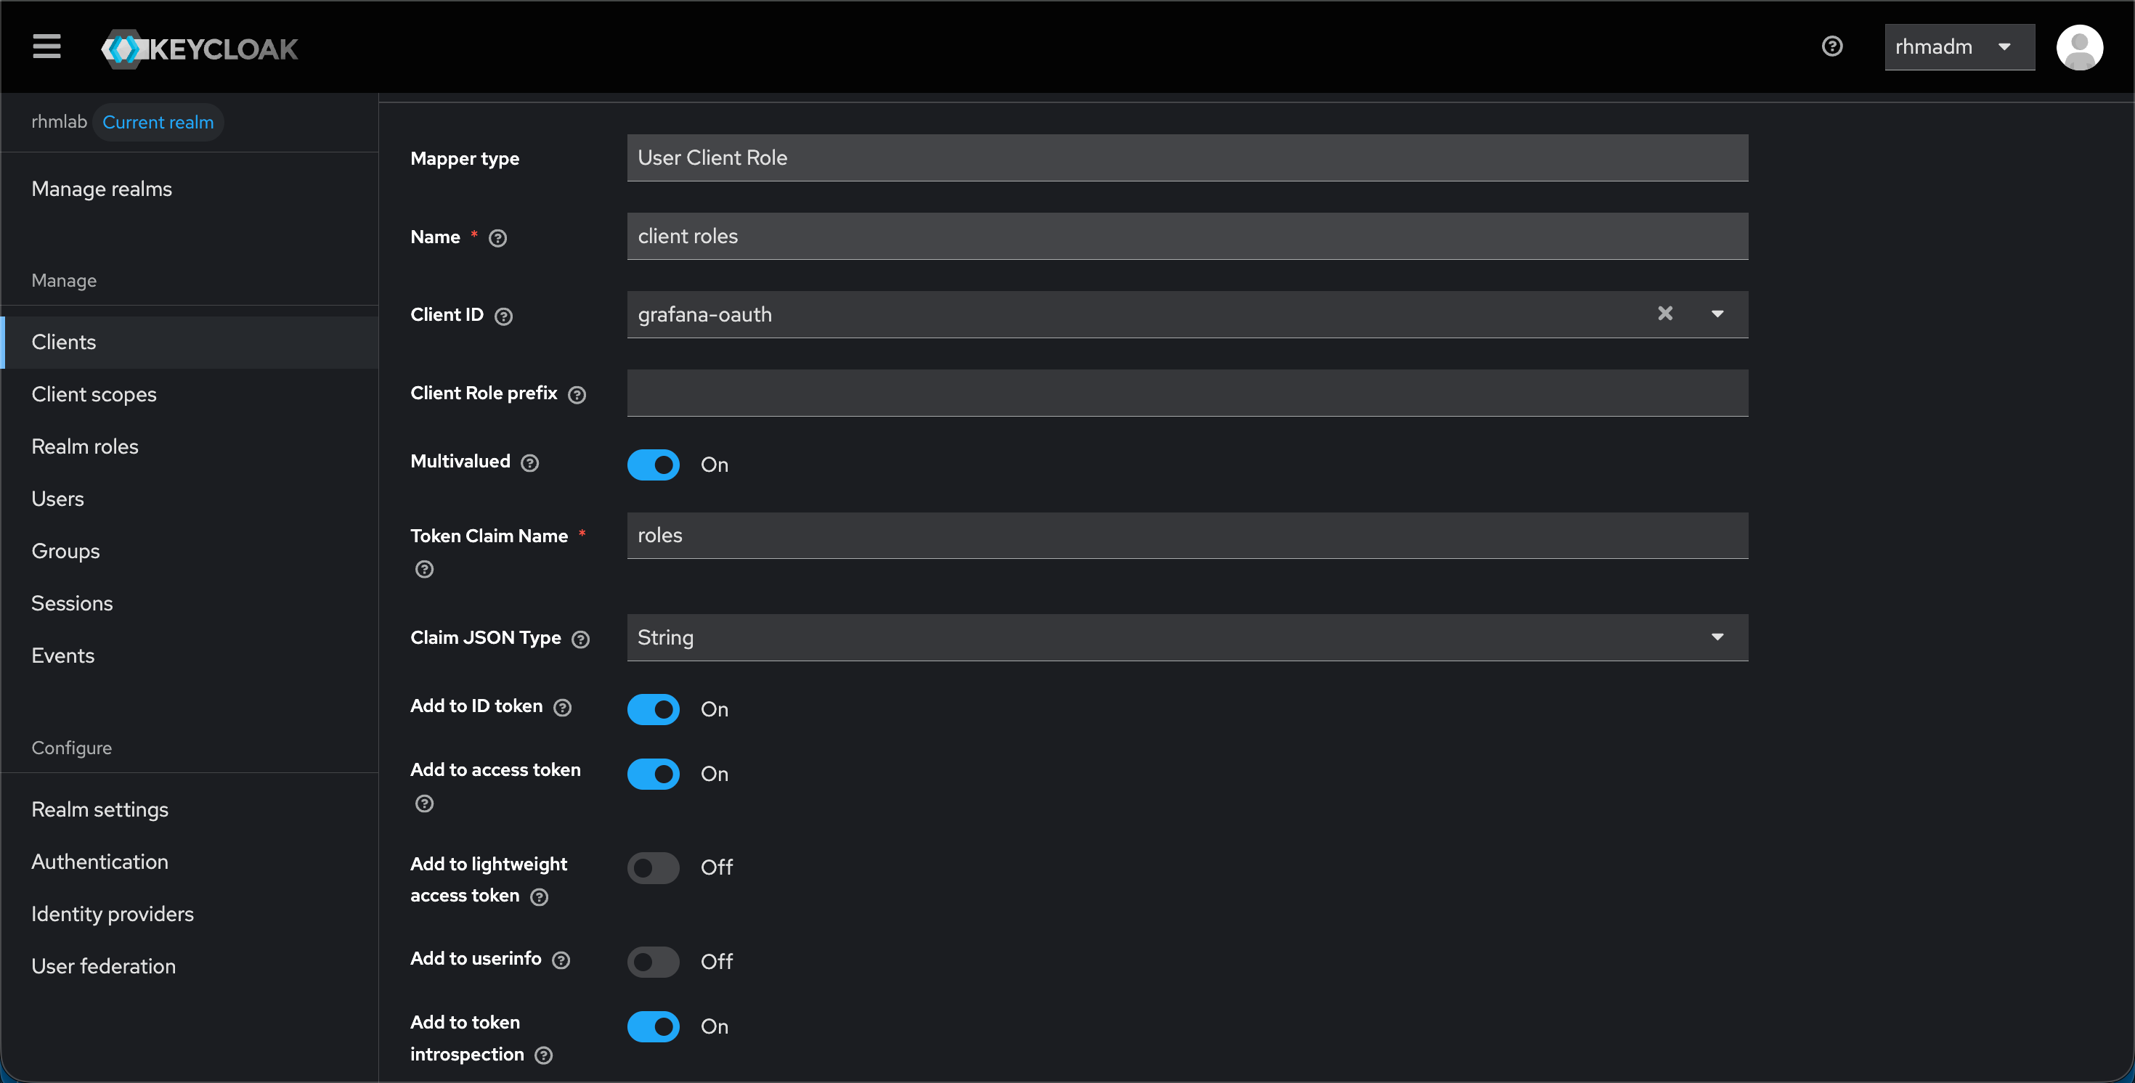The height and width of the screenshot is (1083, 2135).
Task: Click the Current realm label
Action: pyautogui.click(x=158, y=122)
